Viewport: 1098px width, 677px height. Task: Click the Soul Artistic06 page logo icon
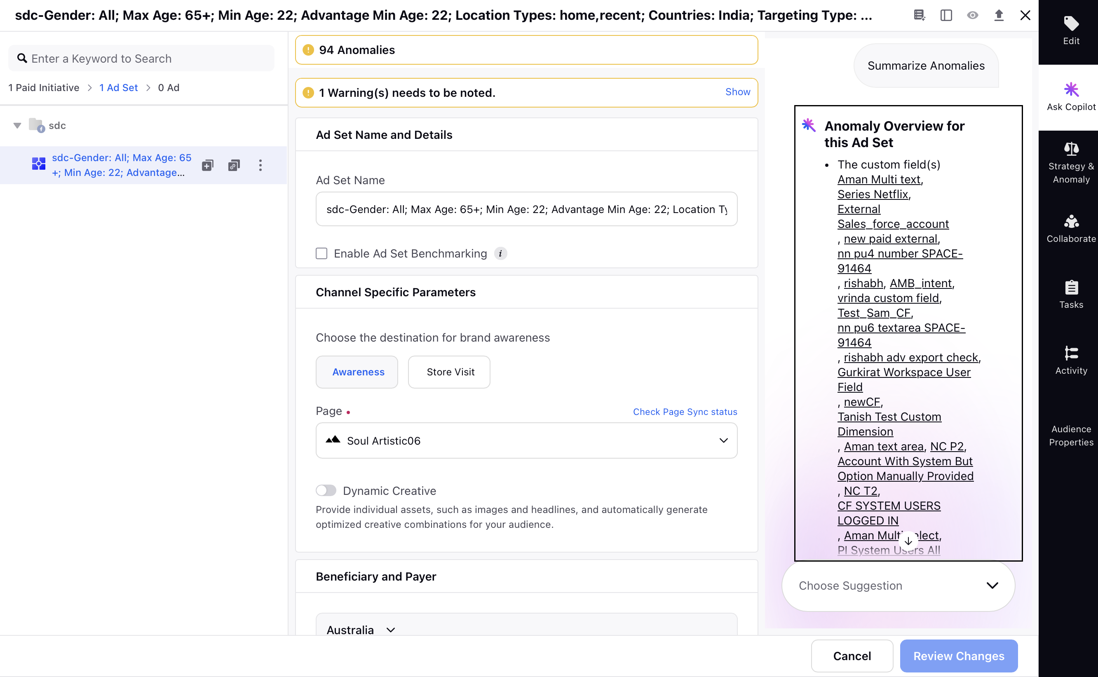click(x=333, y=440)
